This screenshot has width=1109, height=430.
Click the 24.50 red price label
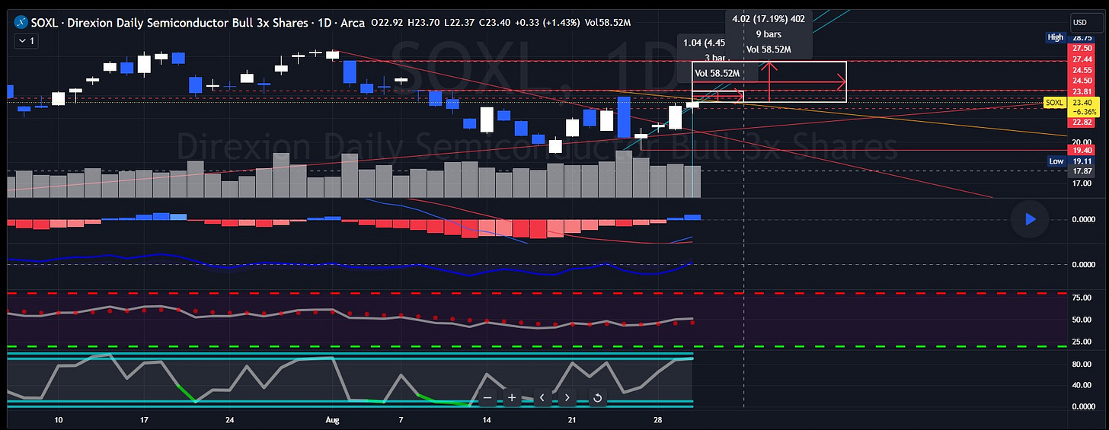pos(1081,80)
